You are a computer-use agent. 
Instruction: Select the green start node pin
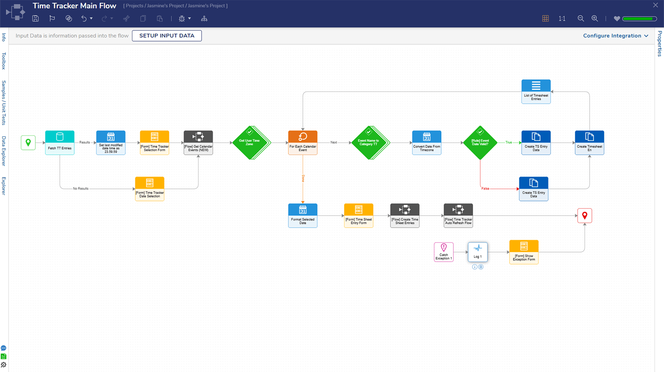(x=28, y=142)
